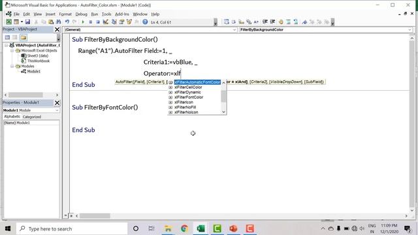The image size is (418, 235).
Task: Open the FilterByBackgroundColor procedure dropdown
Action: click(x=410, y=29)
